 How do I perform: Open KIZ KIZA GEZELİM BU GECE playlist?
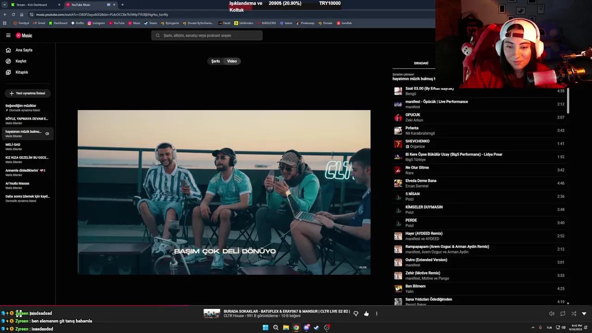(x=27, y=160)
